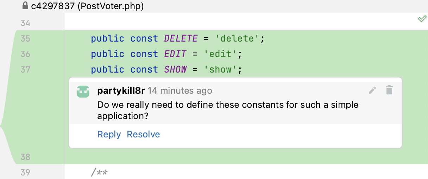Viewport: 428px width, 179px height.
Task: Click the partykill8r username
Action: click(x=121, y=91)
